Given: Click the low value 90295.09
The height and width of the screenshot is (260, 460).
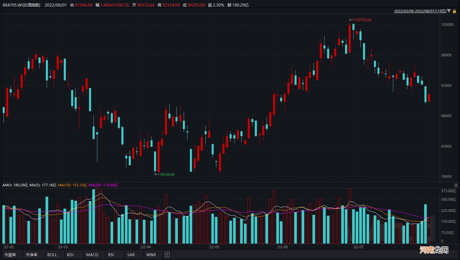Looking at the screenshot, I should pos(196,5).
